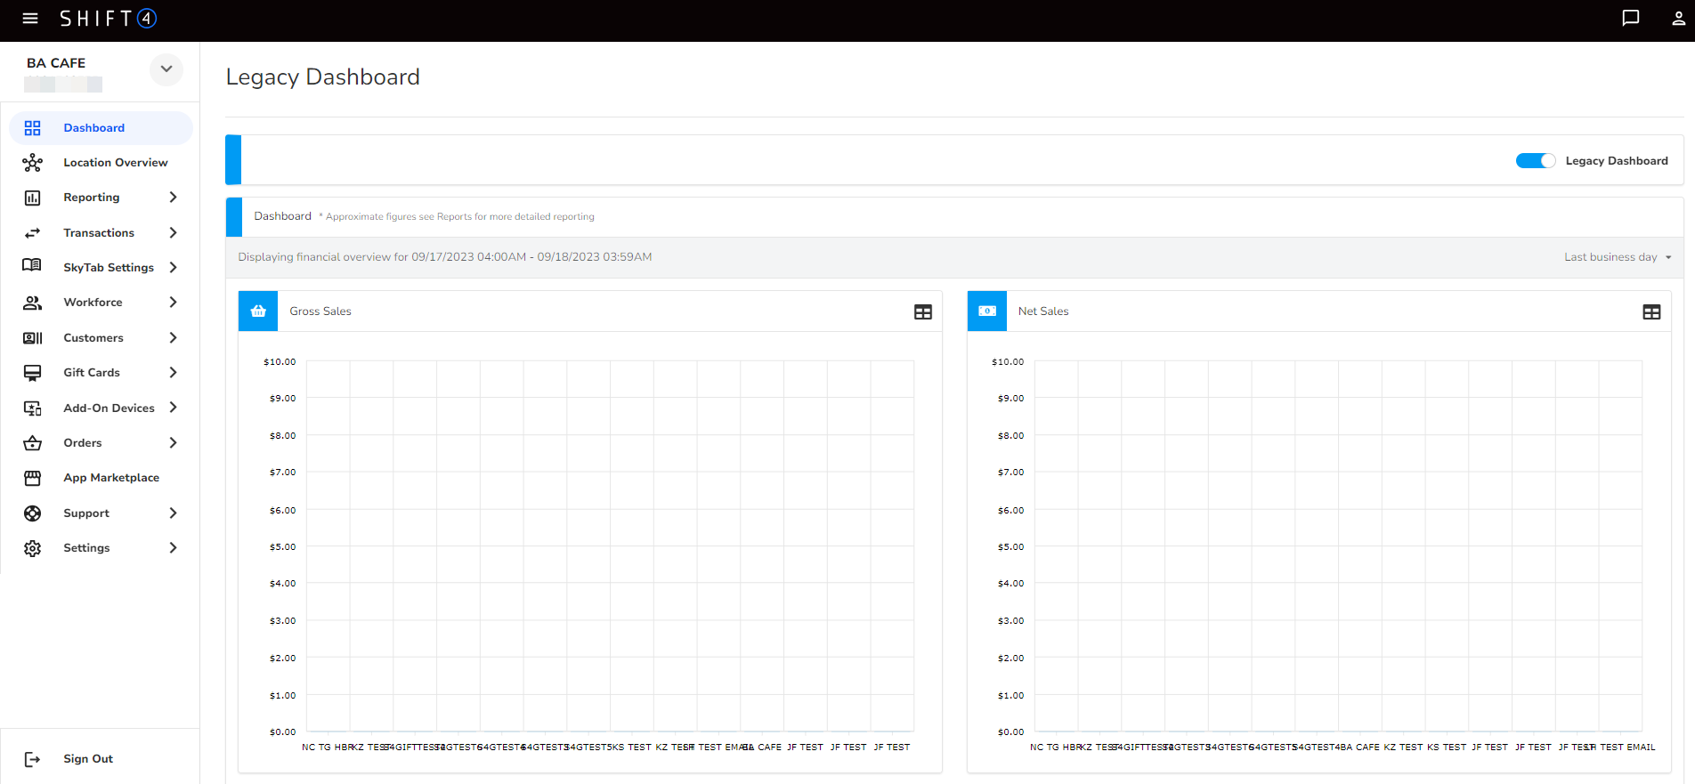Click the Sign Out icon
Image resolution: width=1695 pixels, height=784 pixels.
[x=33, y=759]
